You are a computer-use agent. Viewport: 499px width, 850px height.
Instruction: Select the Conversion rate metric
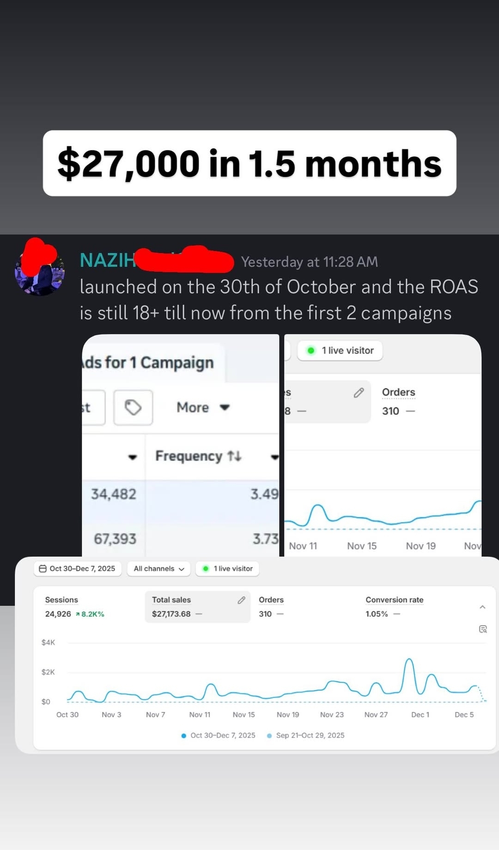(394, 606)
